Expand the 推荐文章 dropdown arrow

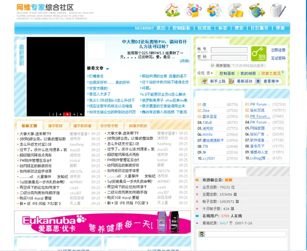point(108,69)
